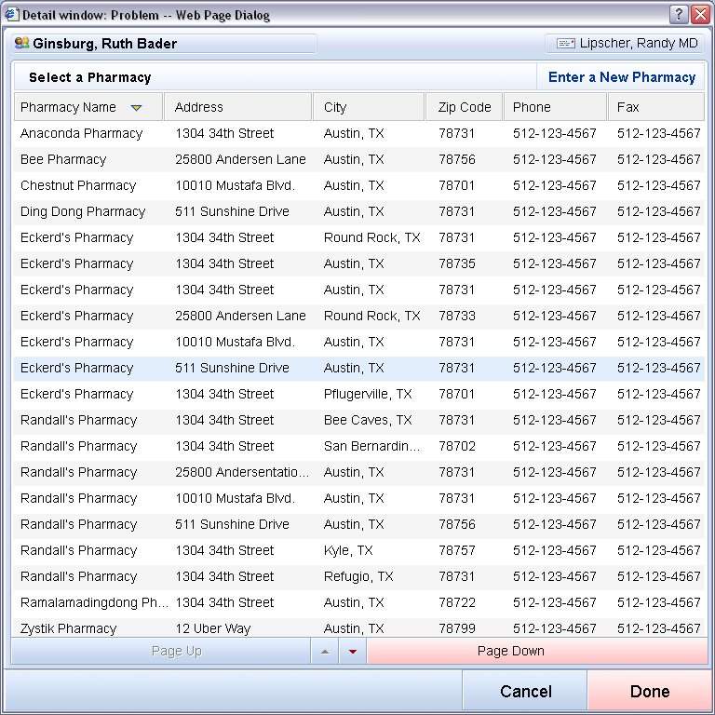715x715 pixels.
Task: Click the 12 Uber Way address cell
Action: tap(213, 628)
